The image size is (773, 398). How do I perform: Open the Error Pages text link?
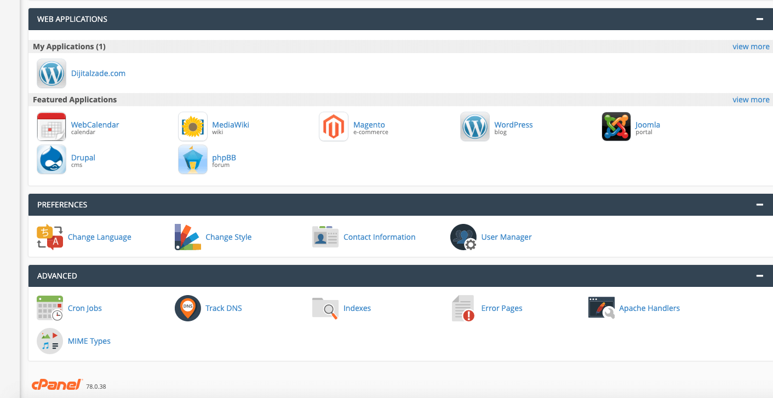502,308
